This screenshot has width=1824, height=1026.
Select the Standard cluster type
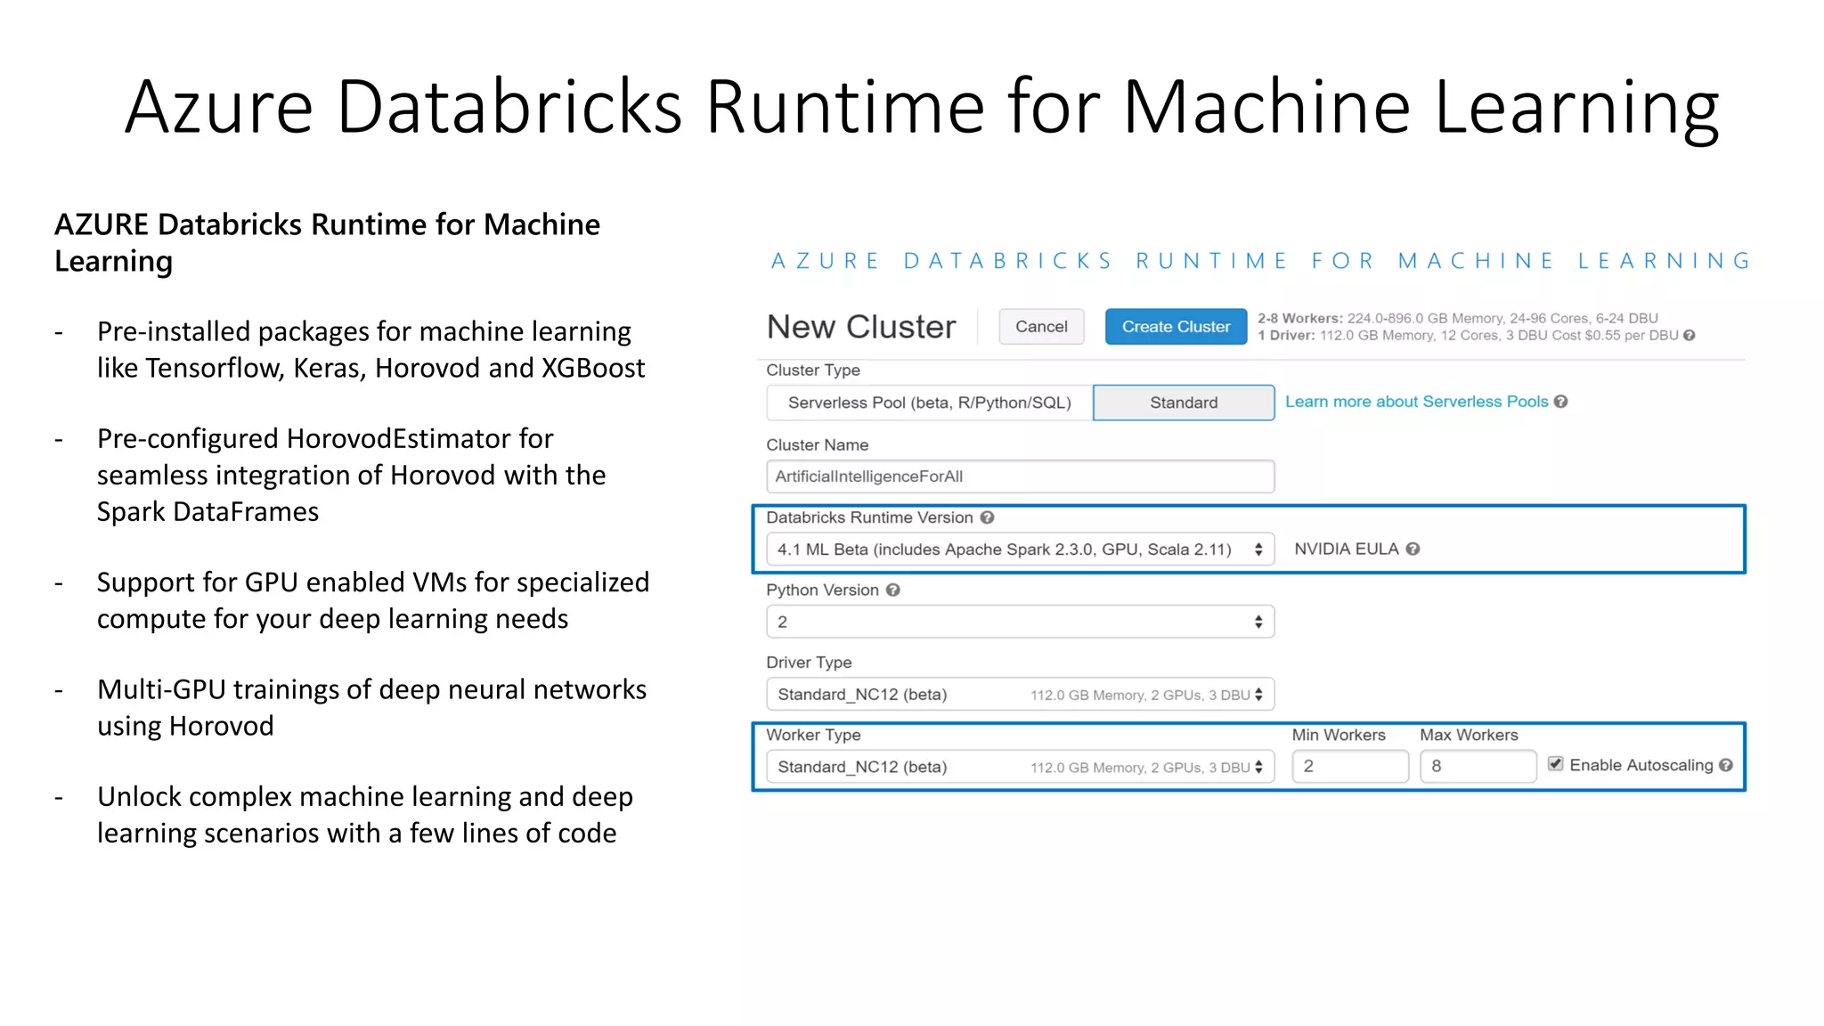[x=1184, y=403]
